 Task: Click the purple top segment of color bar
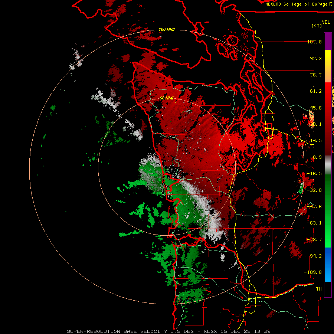tap(328, 41)
